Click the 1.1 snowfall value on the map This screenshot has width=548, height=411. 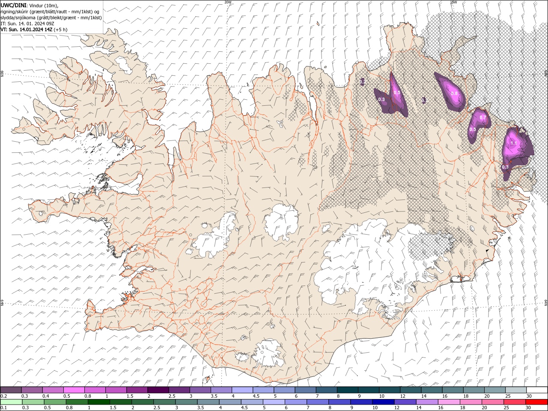click(x=514, y=143)
